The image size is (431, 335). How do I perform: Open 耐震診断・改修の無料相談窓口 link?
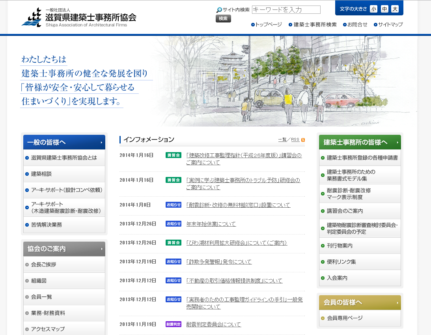[x=238, y=205]
